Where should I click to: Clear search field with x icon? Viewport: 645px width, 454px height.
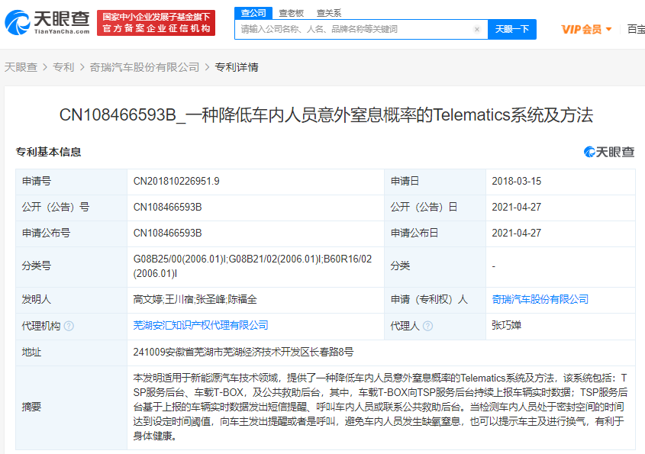pyautogui.click(x=477, y=29)
